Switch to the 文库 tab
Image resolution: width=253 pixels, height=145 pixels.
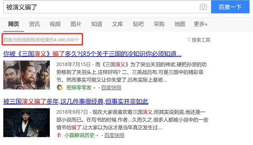[x=117, y=24]
